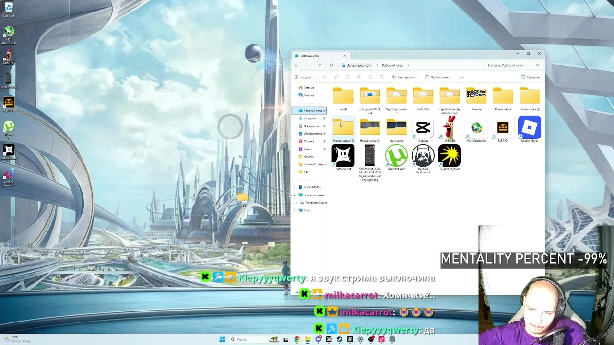Open Галерея in the navigation pane
Screen dimensions: 614x345
(x=307, y=95)
